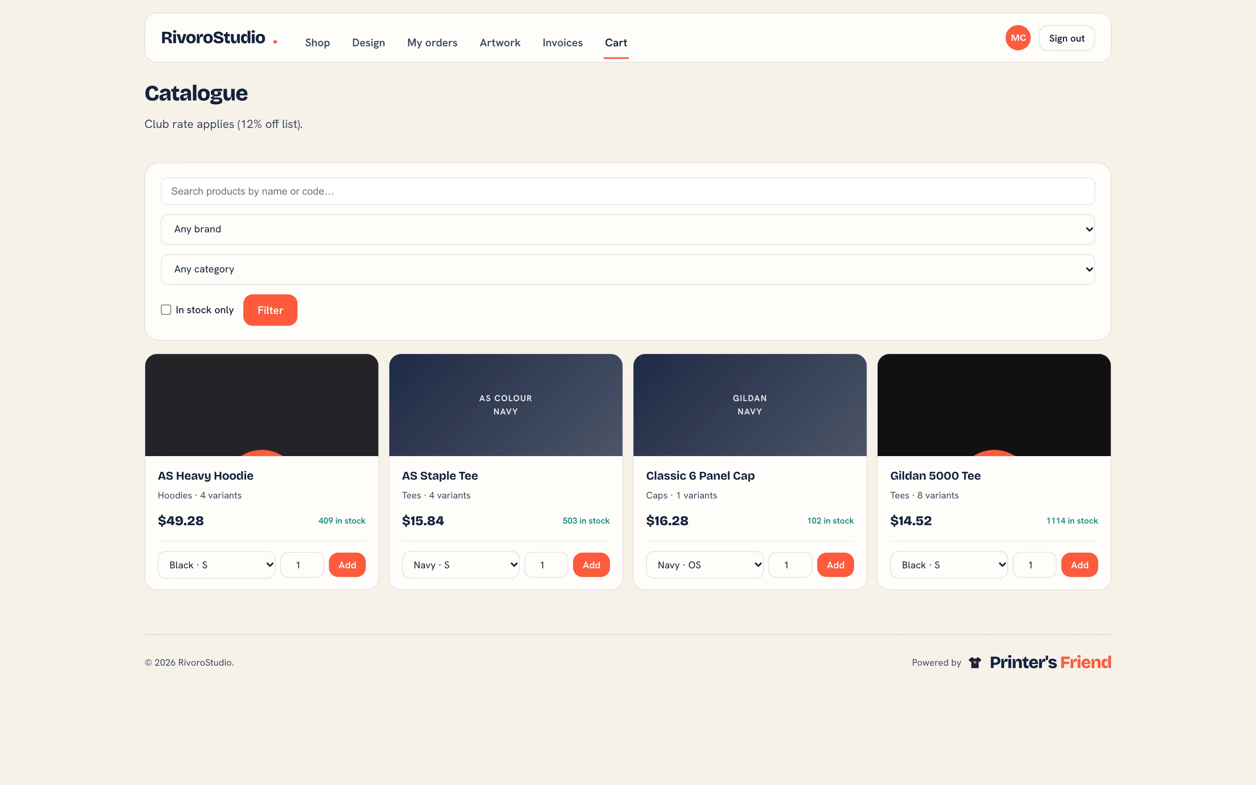The height and width of the screenshot is (785, 1256).
Task: Open the Any category dropdown
Action: coord(628,270)
